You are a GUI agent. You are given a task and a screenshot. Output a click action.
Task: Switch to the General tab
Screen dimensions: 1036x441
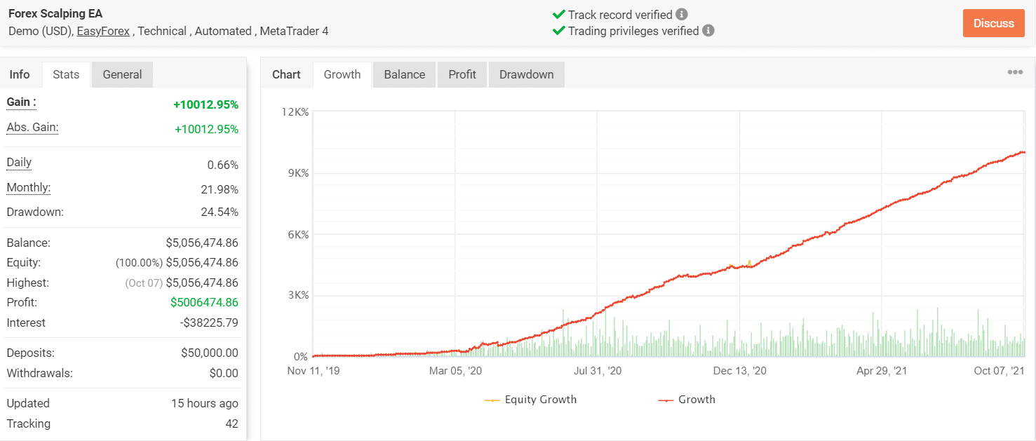[x=122, y=74]
